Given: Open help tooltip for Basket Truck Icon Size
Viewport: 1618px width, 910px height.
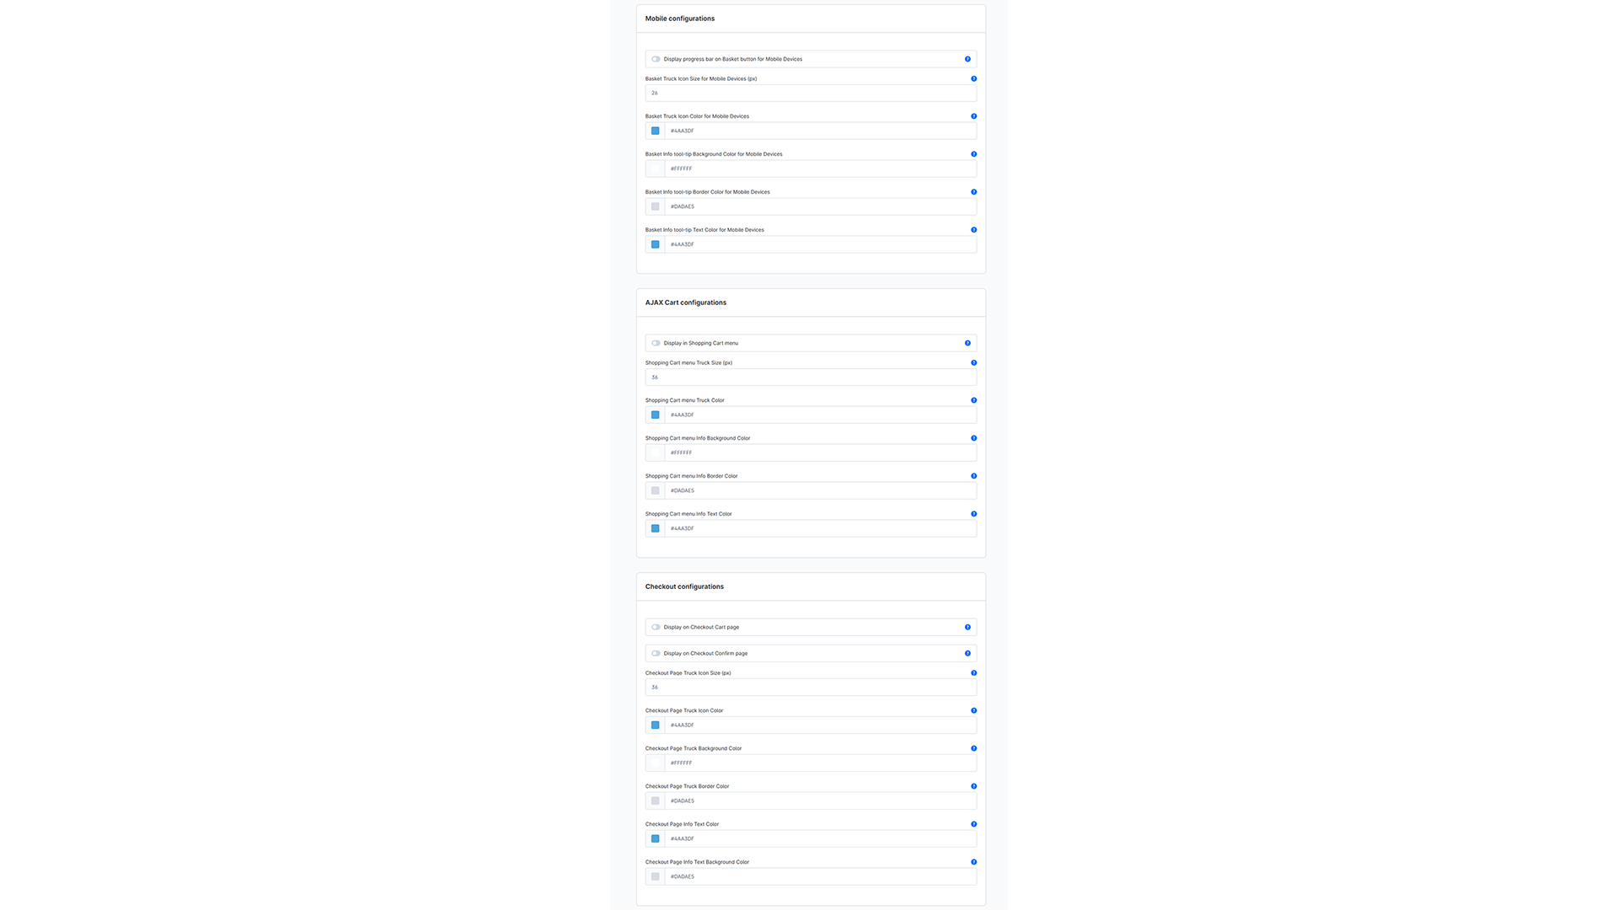Looking at the screenshot, I should (x=973, y=78).
